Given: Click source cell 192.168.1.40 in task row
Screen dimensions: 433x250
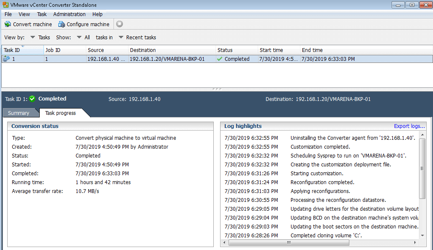Looking at the screenshot, I should click(x=106, y=59).
